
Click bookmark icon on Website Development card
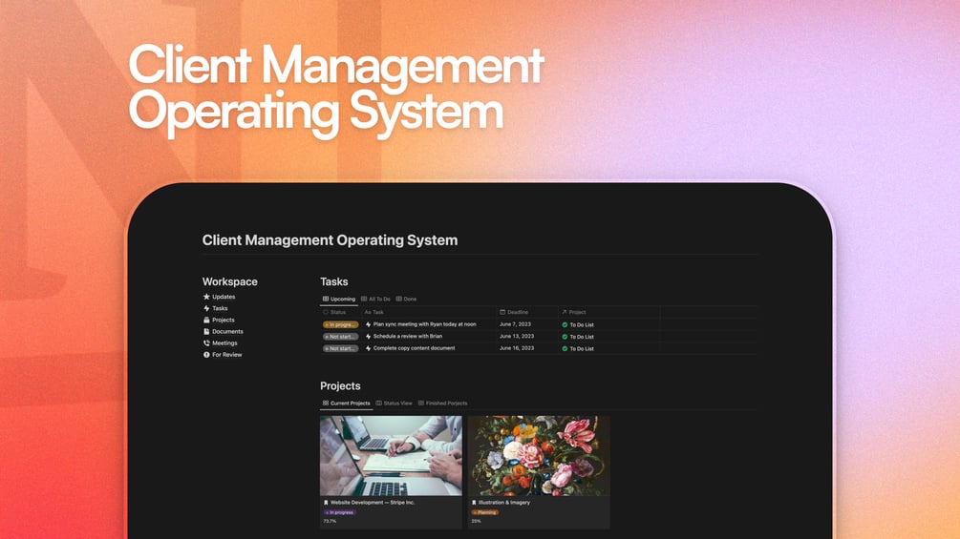point(326,503)
